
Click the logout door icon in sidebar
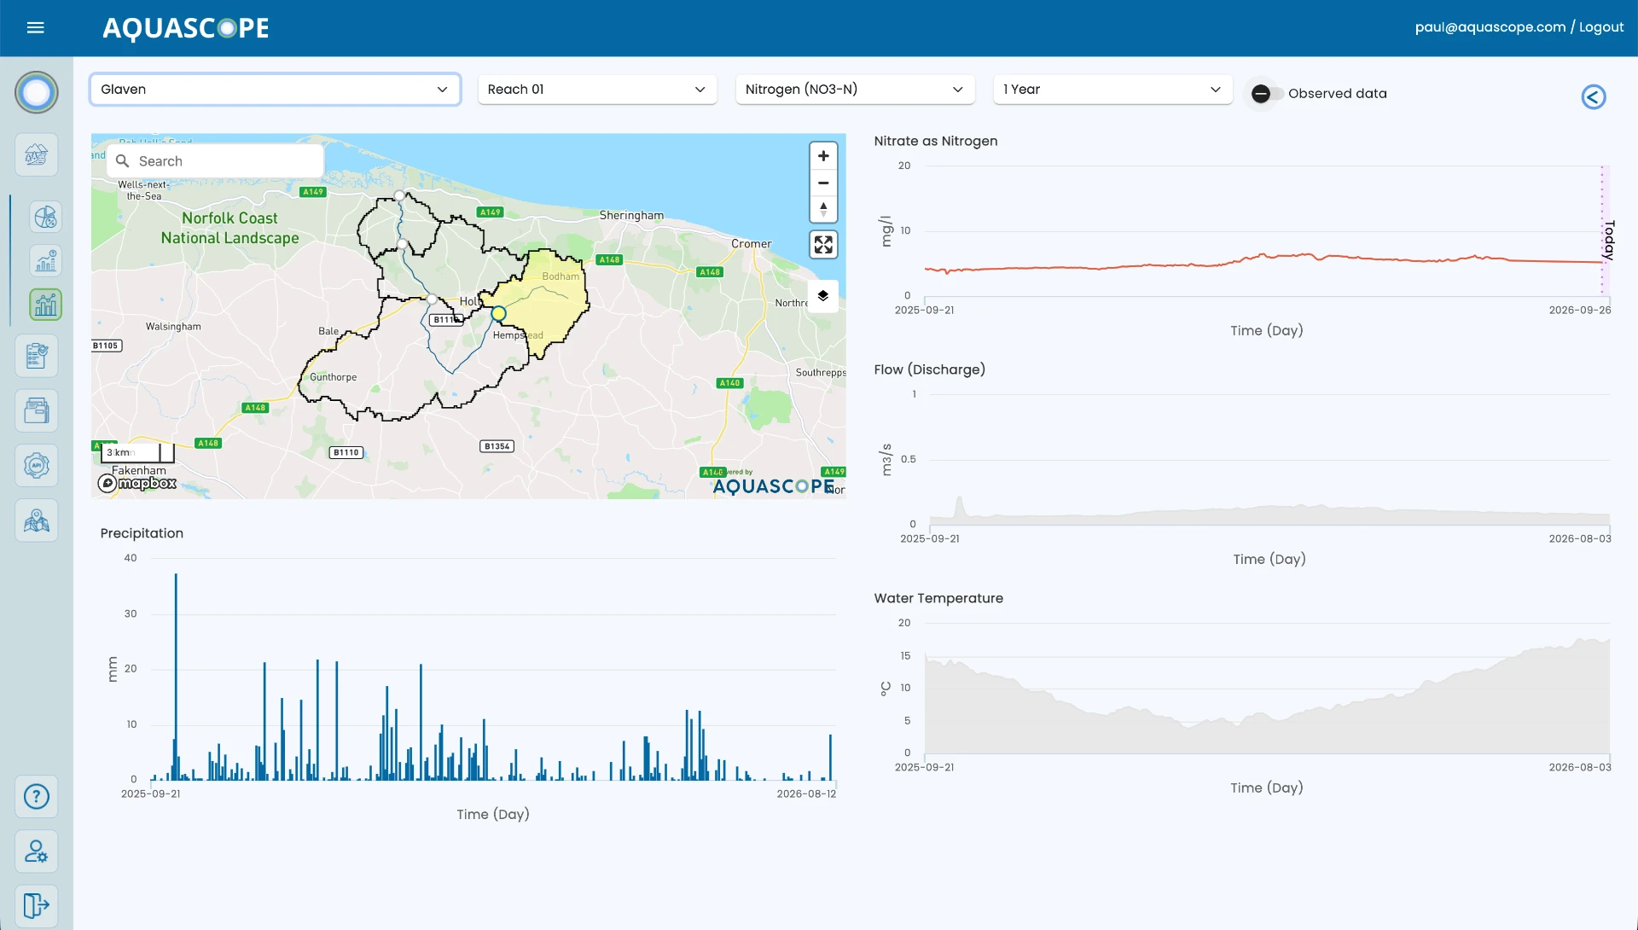(37, 904)
